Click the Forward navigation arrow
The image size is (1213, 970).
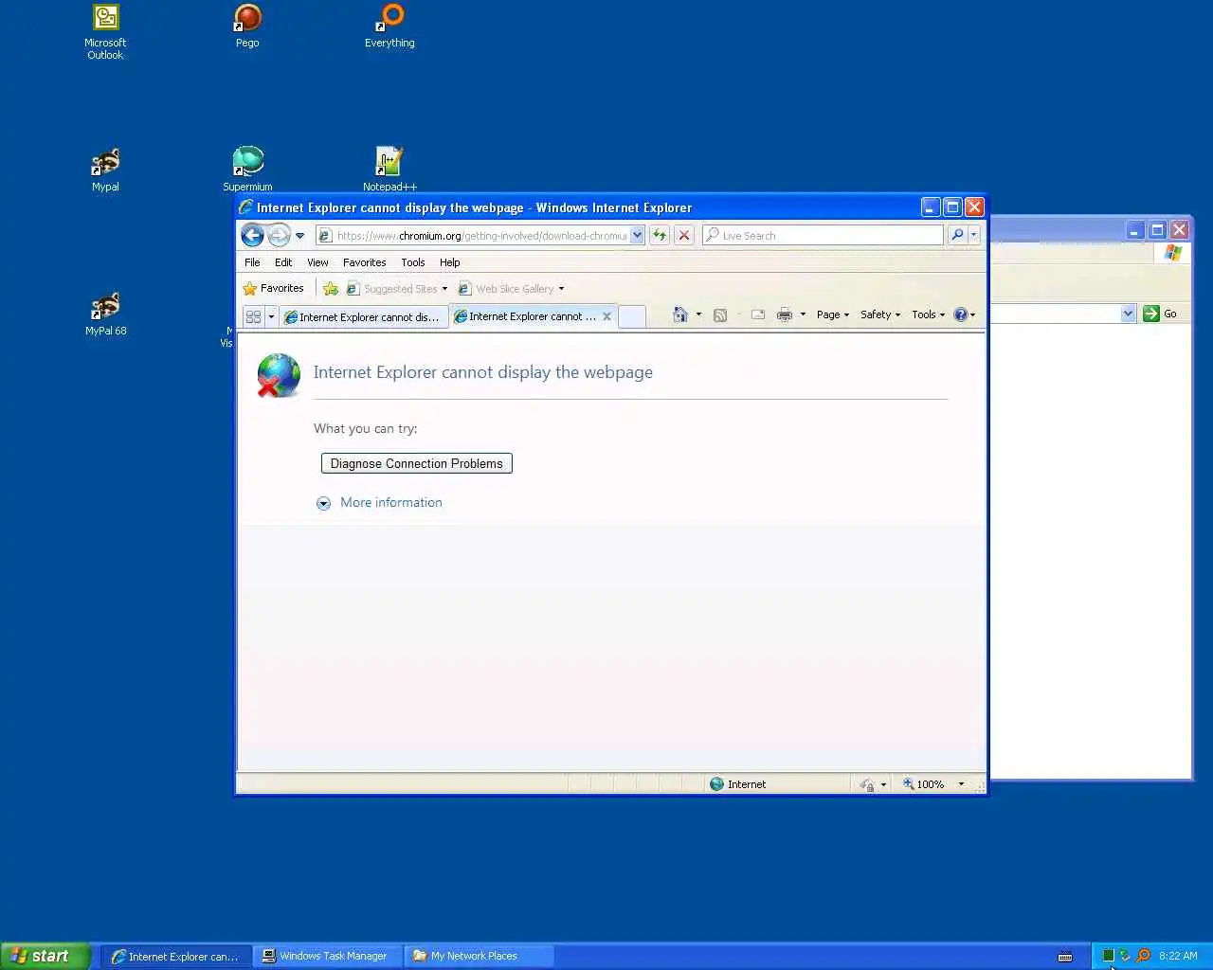pyautogui.click(x=279, y=235)
